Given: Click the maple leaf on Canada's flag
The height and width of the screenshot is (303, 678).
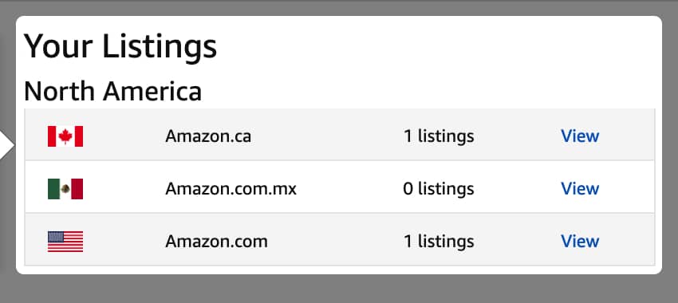Looking at the screenshot, I should (x=65, y=136).
